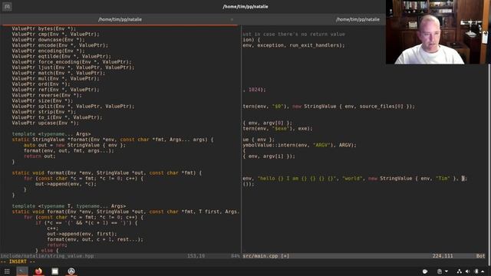Click the line { env, argv[i] });
491x276 pixels.
269,156
